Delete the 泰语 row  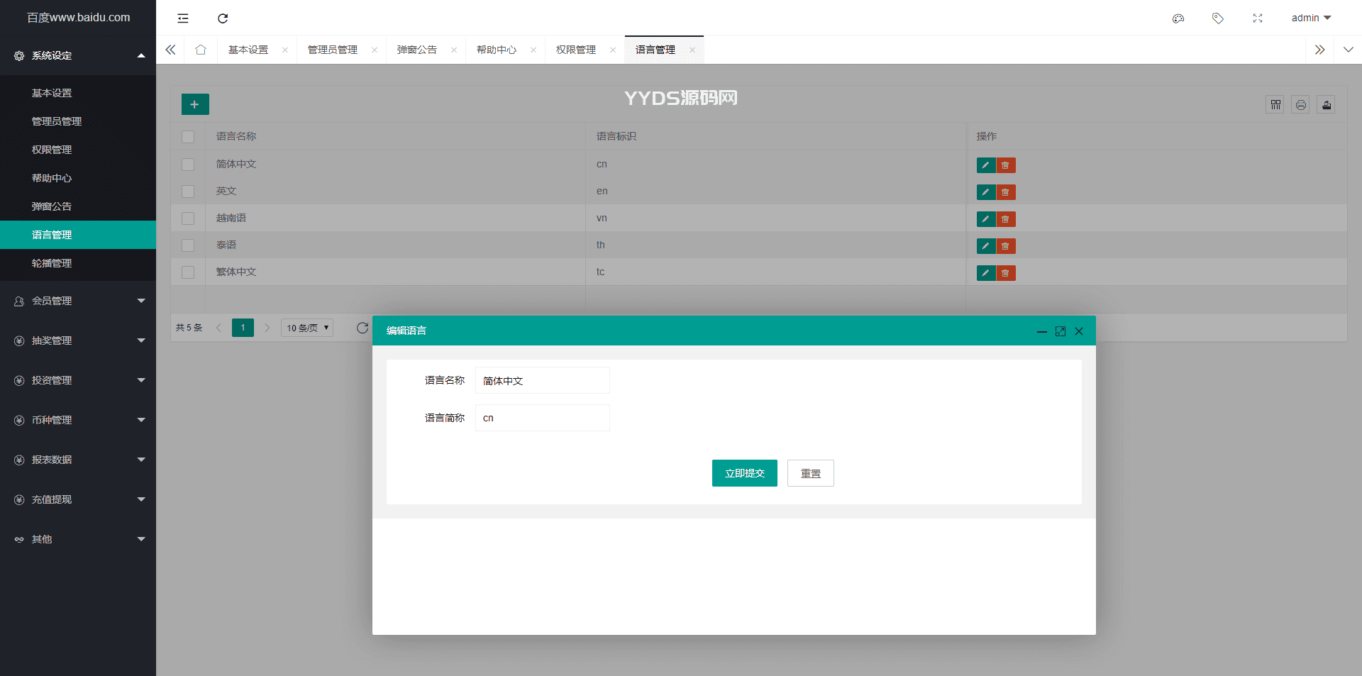[1006, 246]
